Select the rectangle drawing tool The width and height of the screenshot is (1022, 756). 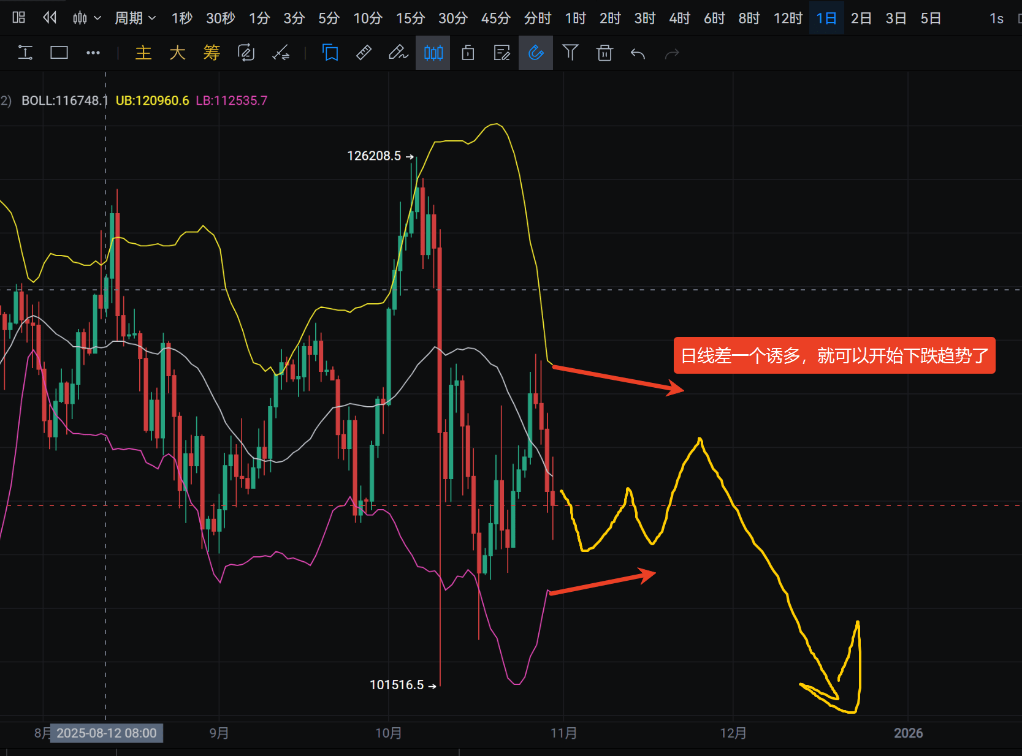59,53
